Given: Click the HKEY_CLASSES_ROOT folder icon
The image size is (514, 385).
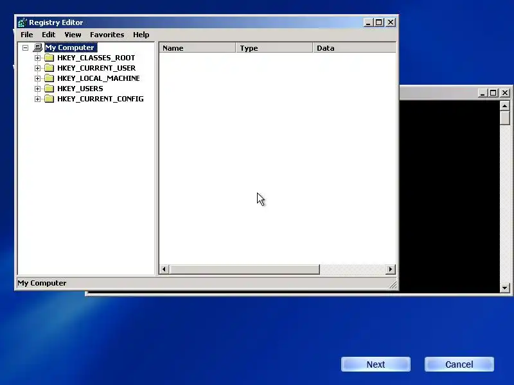Looking at the screenshot, I should click(49, 58).
